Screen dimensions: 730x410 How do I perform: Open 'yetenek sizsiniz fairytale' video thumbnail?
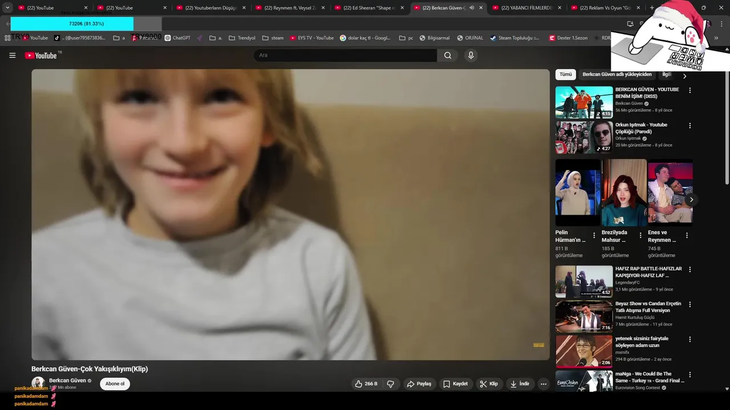[x=584, y=351]
